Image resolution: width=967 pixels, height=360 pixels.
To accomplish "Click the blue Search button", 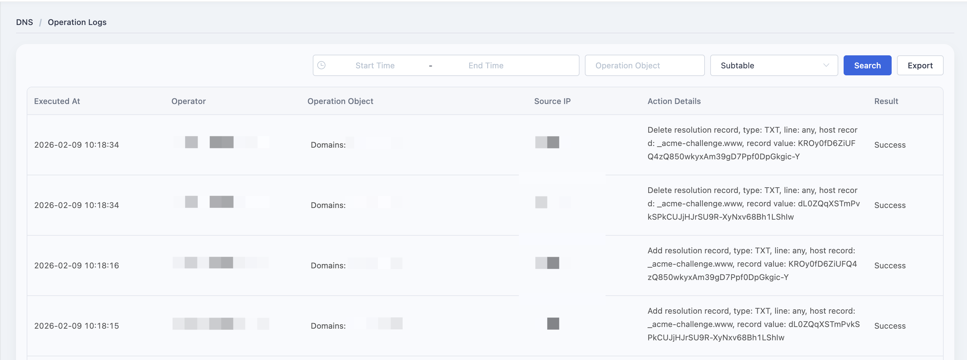I will [867, 65].
